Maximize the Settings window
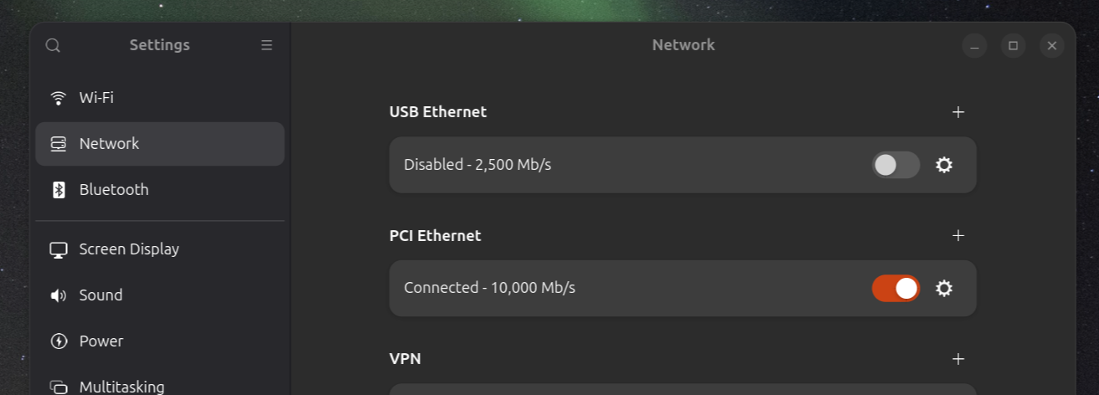The width and height of the screenshot is (1099, 395). (1013, 45)
